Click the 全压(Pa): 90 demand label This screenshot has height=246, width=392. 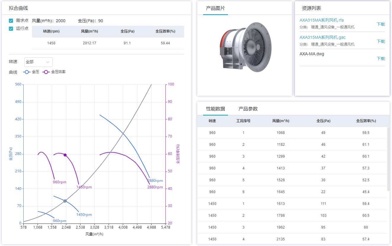pyautogui.click(x=91, y=21)
